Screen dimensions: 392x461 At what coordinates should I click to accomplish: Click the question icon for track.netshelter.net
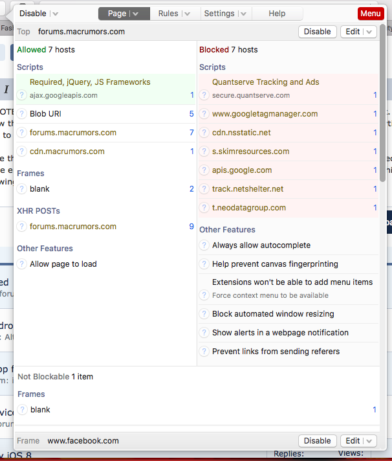204,189
